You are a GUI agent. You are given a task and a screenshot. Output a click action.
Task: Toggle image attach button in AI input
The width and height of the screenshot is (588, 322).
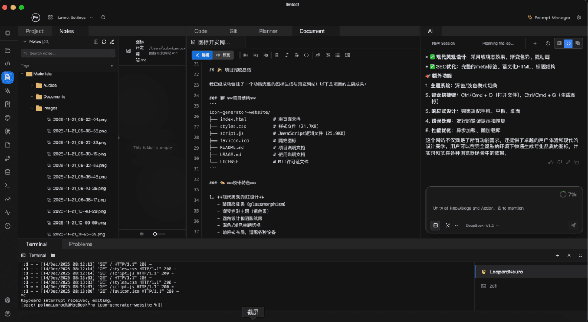(x=435, y=226)
